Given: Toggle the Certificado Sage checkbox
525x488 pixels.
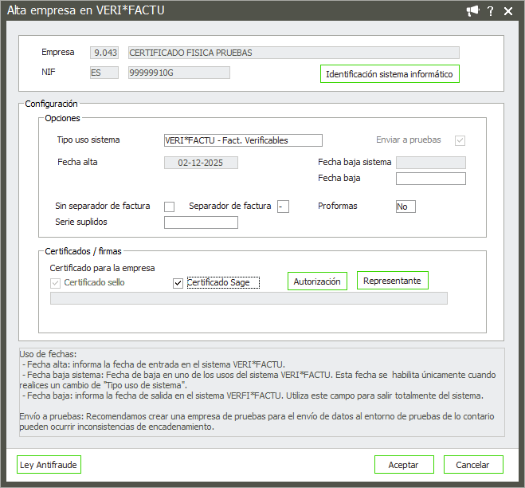Looking at the screenshot, I should (178, 283).
